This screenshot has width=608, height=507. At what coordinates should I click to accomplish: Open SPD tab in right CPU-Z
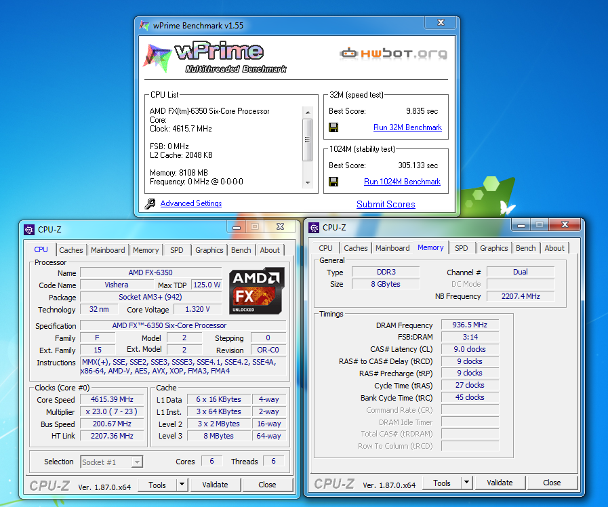(461, 248)
